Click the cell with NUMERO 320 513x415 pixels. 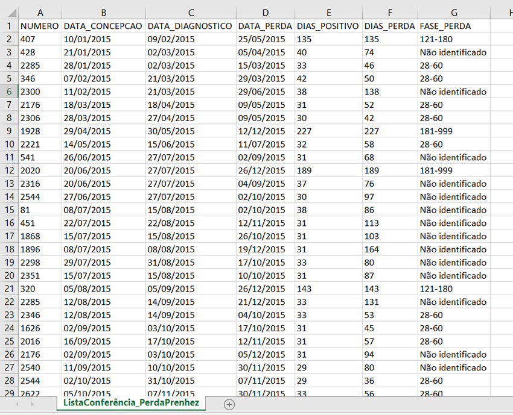(40, 289)
